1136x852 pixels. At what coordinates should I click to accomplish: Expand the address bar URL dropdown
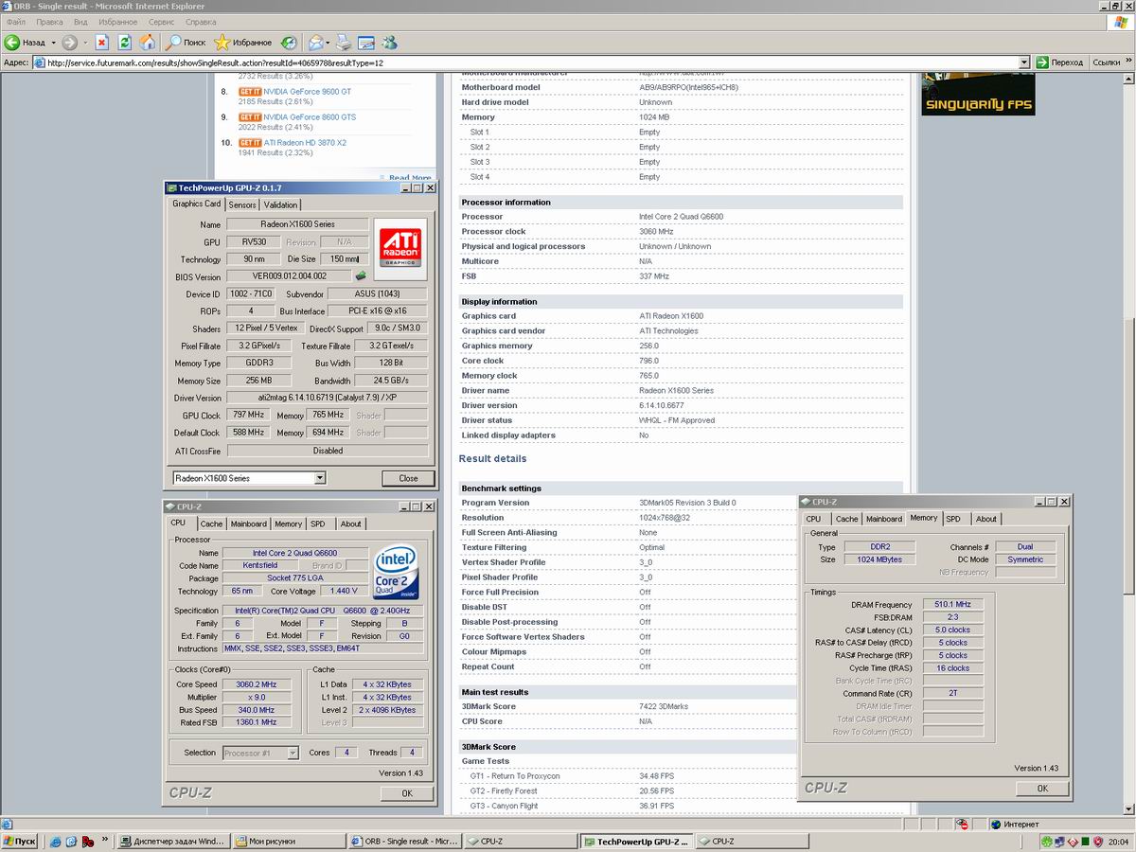[1024, 62]
